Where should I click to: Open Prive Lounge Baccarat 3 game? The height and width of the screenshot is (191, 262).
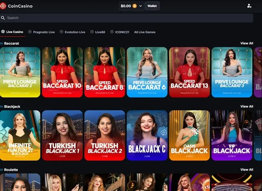232,72
